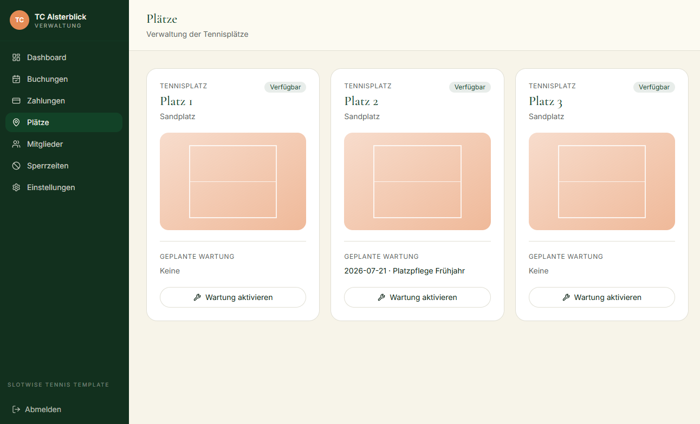Select the Platz 1 court illustration
Screen dimensions: 700x424
pos(233,181)
